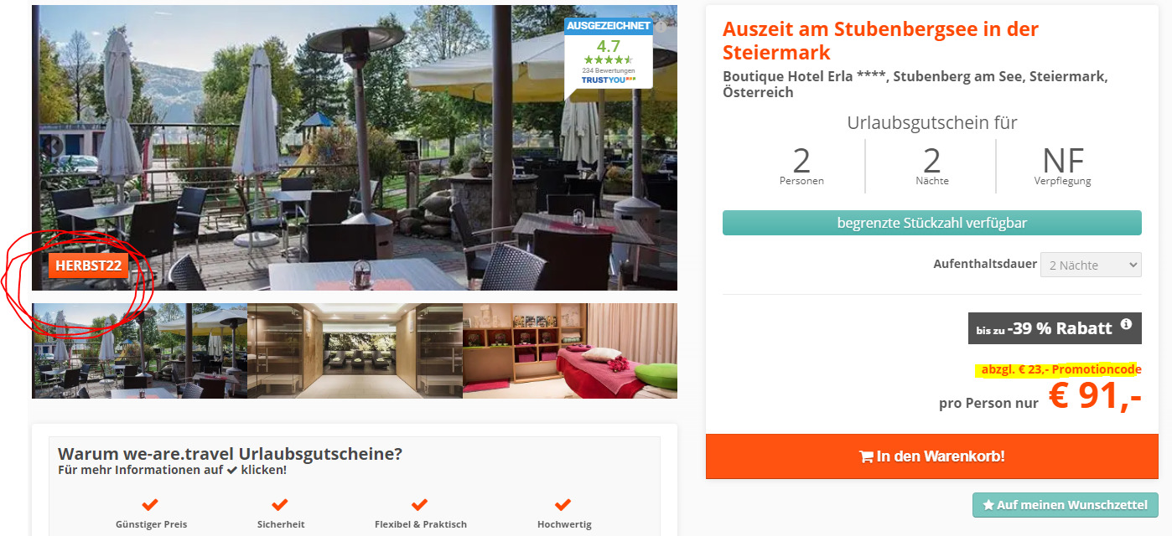Click the checkmark above Sicherheit

[280, 504]
